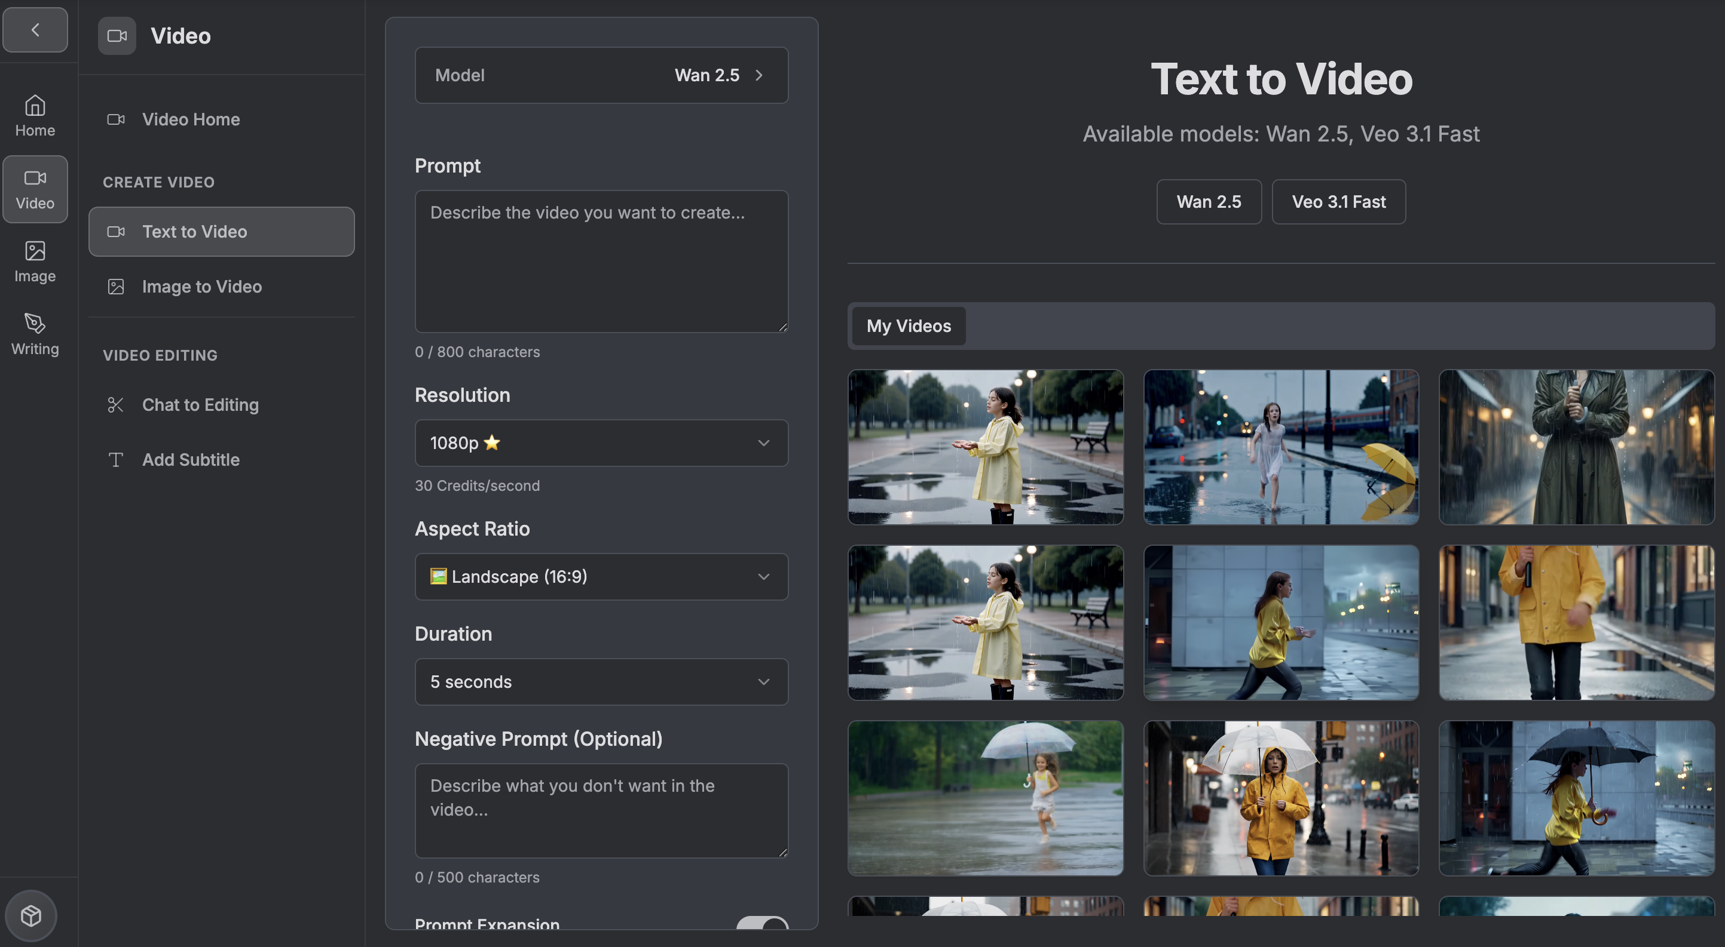Click the Prompt text area to describe a video
Viewport: 1725px width, 947px height.
pyautogui.click(x=601, y=261)
